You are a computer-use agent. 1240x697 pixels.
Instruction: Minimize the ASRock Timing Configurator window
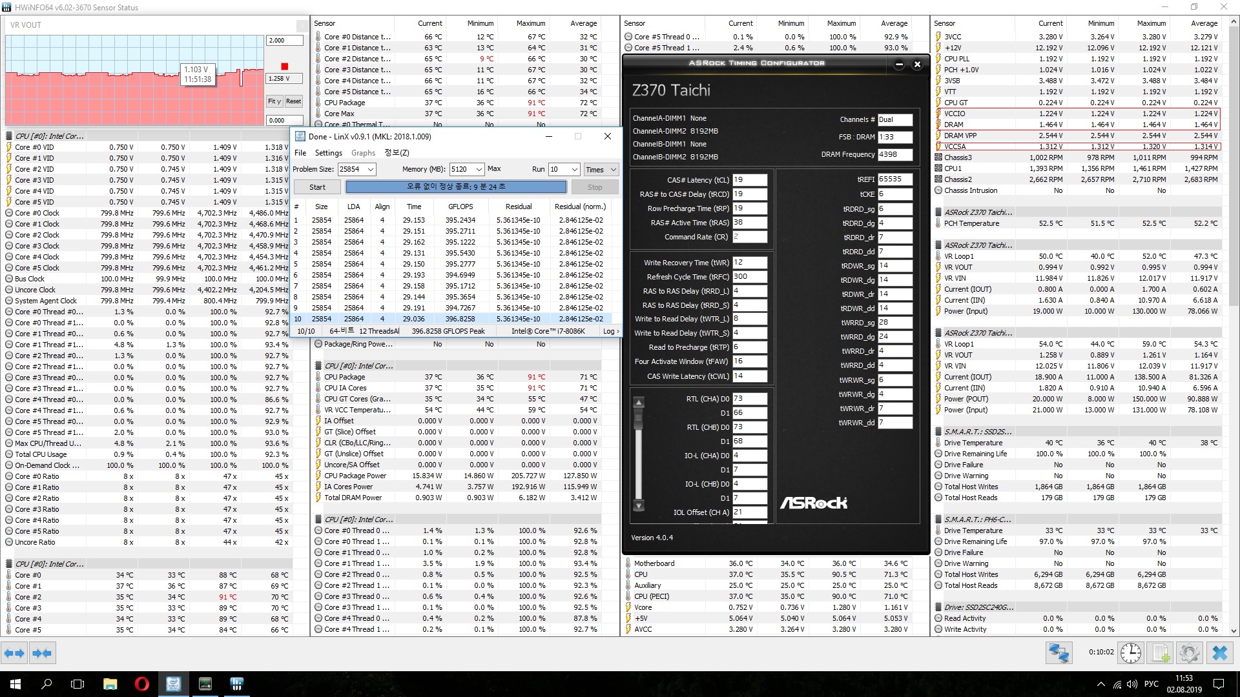pos(899,64)
